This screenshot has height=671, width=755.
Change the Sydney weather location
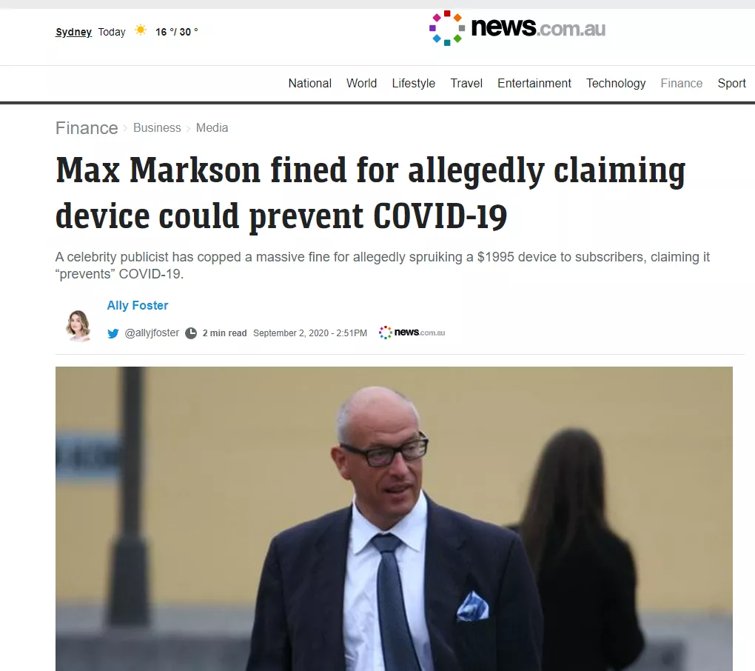coord(74,32)
